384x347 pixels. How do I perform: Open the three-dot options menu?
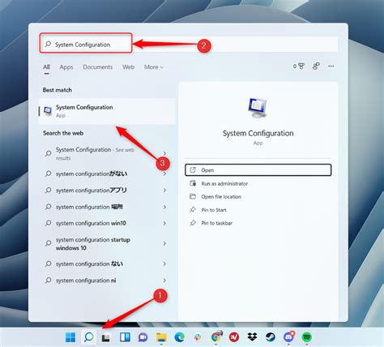point(331,66)
